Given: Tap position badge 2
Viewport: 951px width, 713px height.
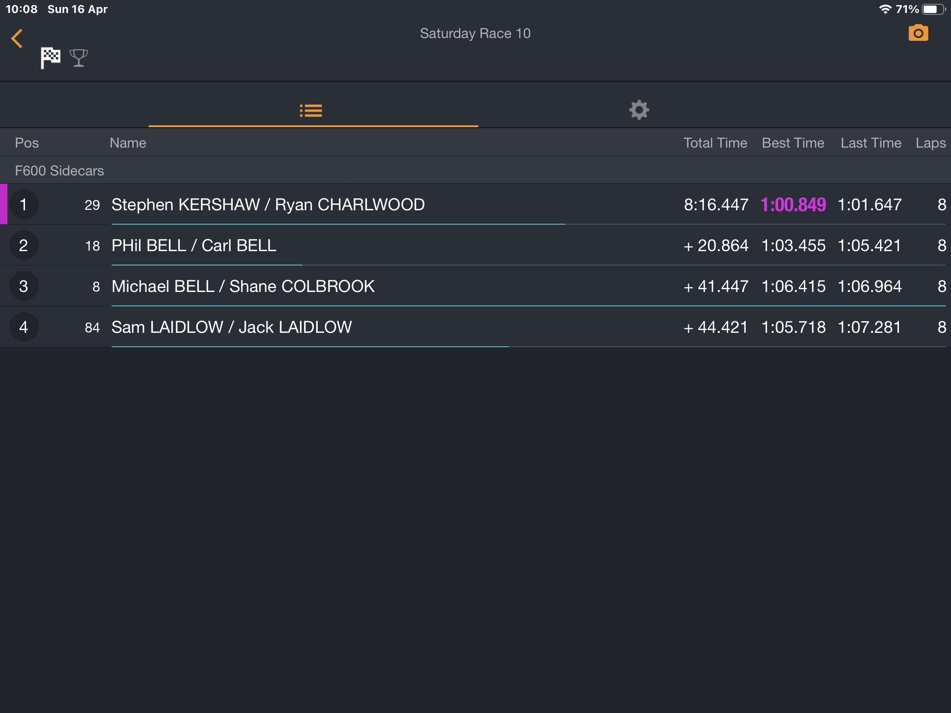Looking at the screenshot, I should (x=24, y=245).
